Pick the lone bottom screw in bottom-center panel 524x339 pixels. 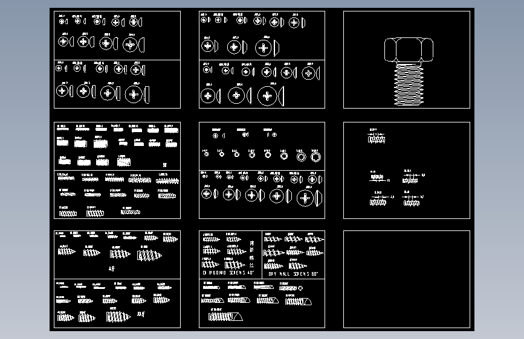point(225,316)
